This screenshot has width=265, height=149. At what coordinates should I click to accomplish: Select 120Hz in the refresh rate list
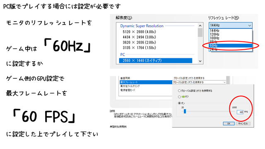click(x=231, y=34)
